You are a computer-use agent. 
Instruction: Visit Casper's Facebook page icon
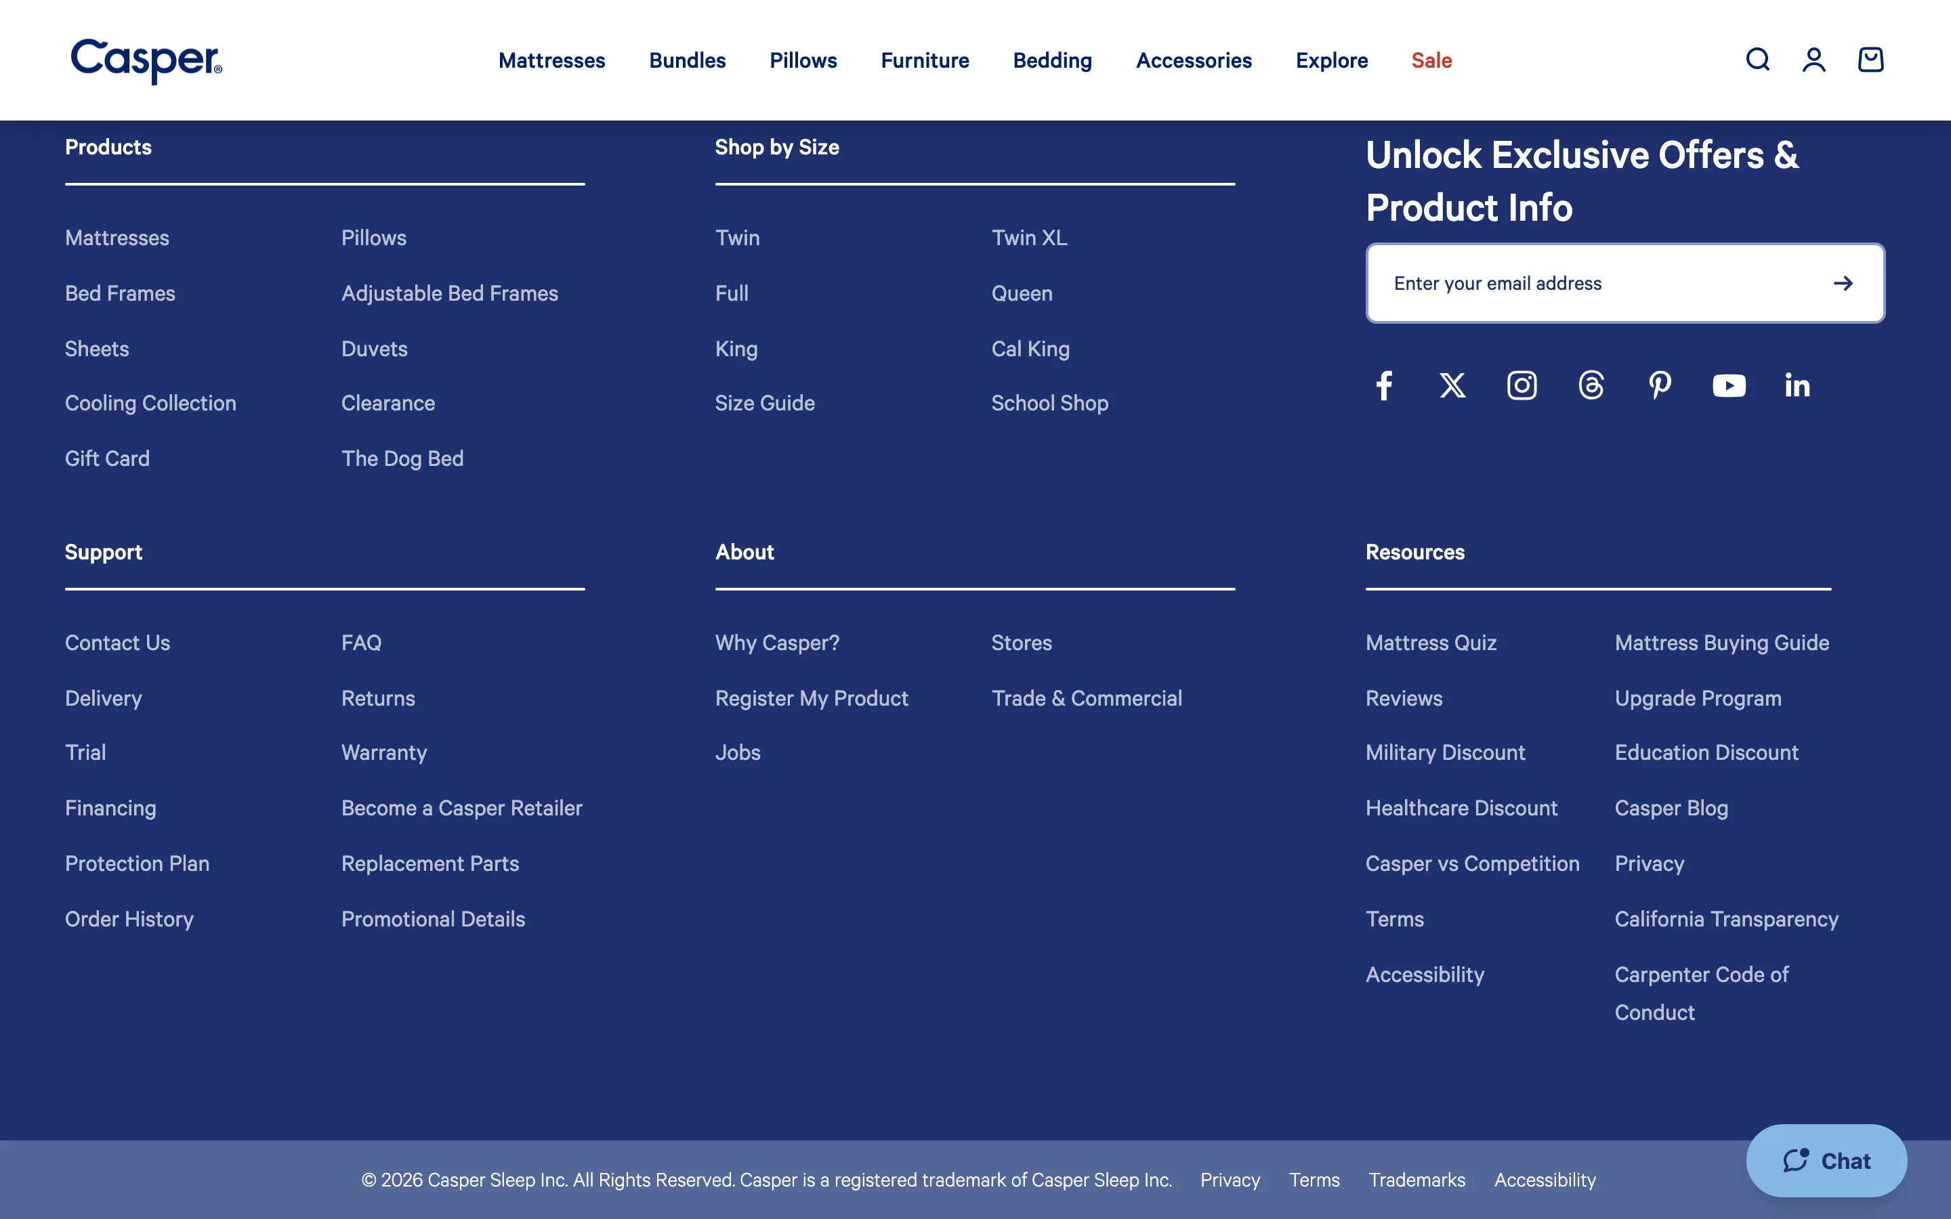coord(1384,385)
